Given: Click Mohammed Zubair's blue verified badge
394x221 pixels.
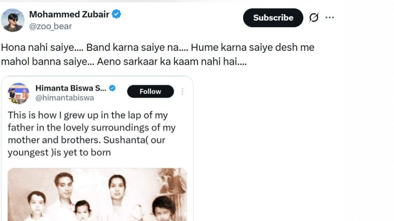Looking at the screenshot, I should click(x=117, y=15).
